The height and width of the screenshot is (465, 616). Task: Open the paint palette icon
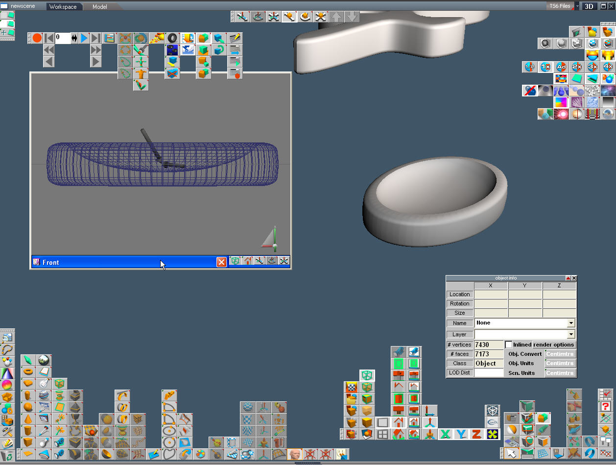[201, 454]
